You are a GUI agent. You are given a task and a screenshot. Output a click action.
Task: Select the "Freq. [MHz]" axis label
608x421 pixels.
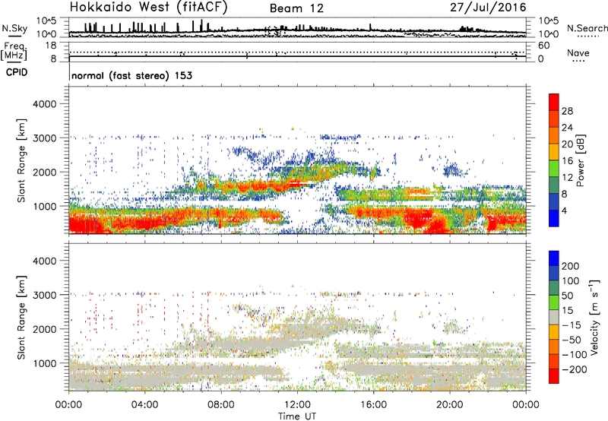click(x=14, y=51)
